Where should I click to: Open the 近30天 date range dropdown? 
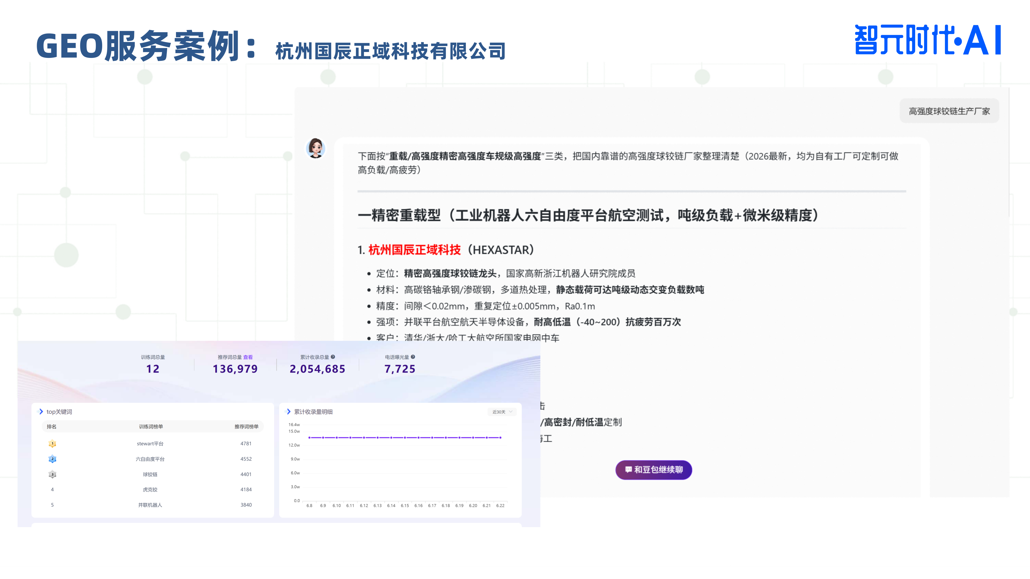tap(502, 411)
